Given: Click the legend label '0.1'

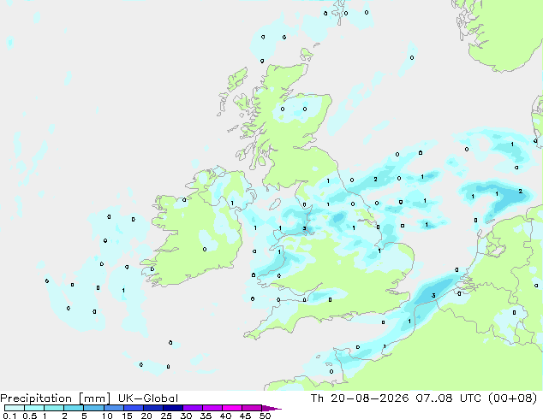Looking at the screenshot, I should click(x=9, y=416).
